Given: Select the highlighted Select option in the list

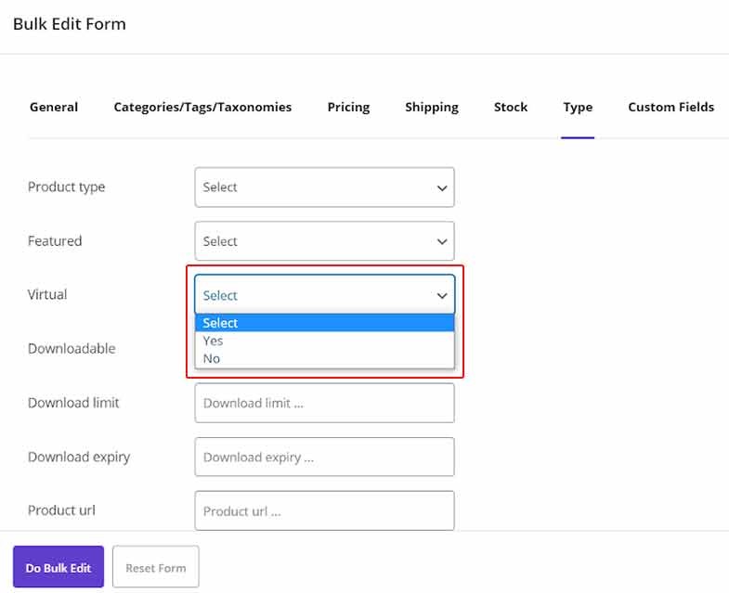Looking at the screenshot, I should [221, 323].
